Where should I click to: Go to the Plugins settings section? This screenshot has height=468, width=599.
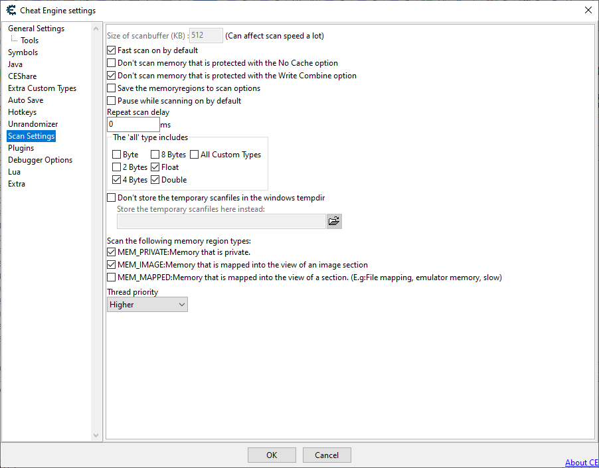click(x=21, y=148)
